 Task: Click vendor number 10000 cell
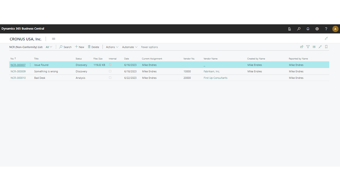click(x=187, y=71)
